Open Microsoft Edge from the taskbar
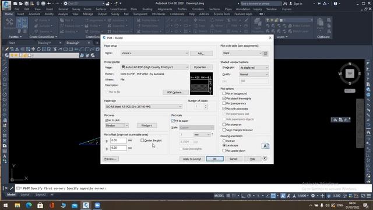The image size is (373, 210). pos(29,205)
